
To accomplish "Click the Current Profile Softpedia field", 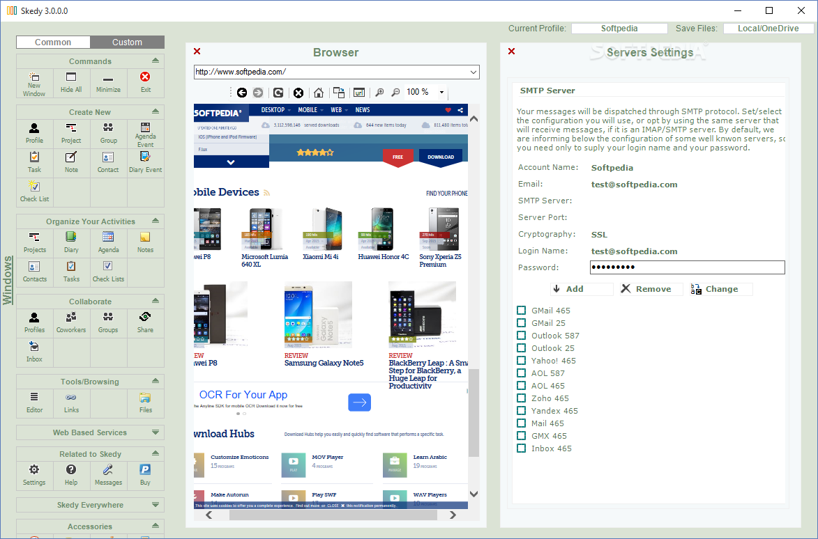I will point(619,29).
